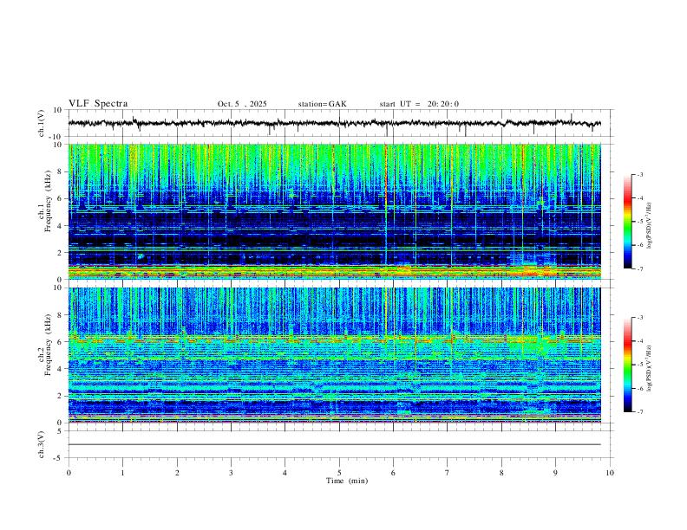687x530 pixels.
Task: Click the "-3" tick on ch.1 color bar
Action: click(x=639, y=174)
